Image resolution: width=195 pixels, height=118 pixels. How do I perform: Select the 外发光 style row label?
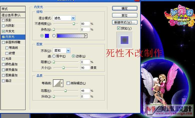[x=10, y=31]
